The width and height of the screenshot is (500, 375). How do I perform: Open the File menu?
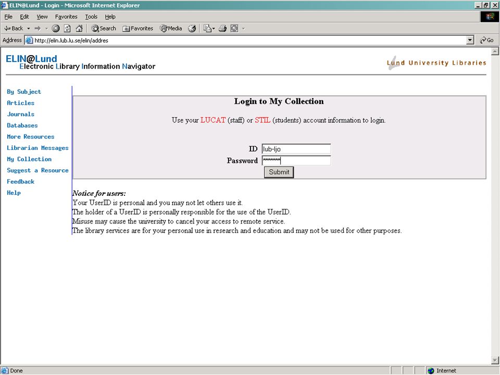pos(8,17)
